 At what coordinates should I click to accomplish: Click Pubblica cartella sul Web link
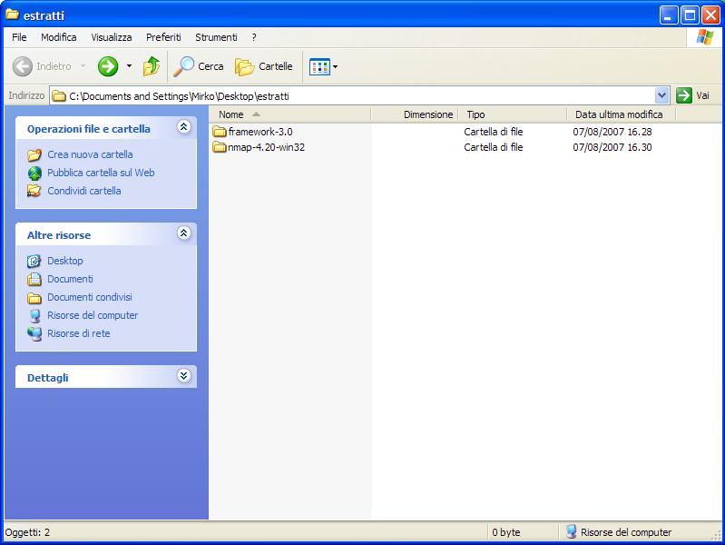101,173
